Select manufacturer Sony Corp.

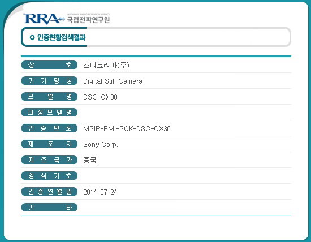tap(101, 145)
